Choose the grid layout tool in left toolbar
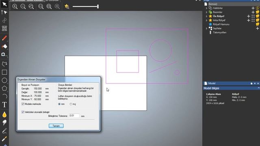This screenshot has height=146, width=260. click(4, 28)
